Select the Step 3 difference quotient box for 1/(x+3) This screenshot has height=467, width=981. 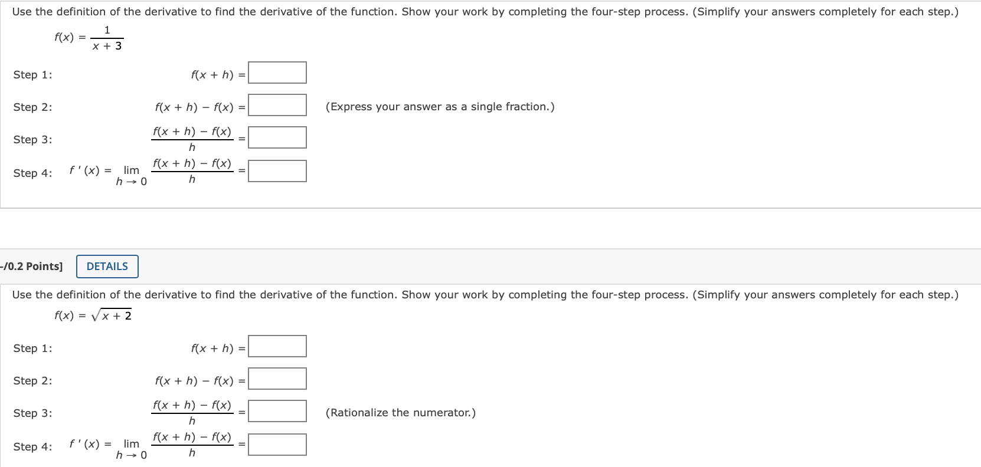[277, 137]
